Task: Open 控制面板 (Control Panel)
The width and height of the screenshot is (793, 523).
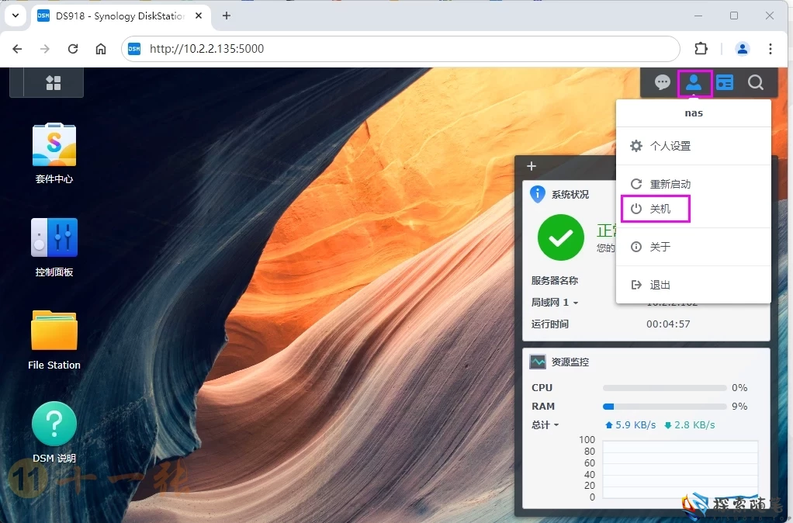Action: pos(54,238)
